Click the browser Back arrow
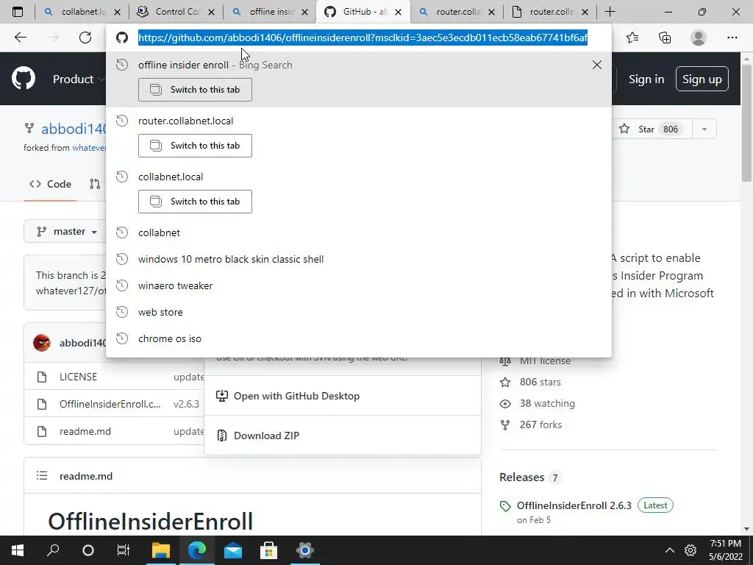The height and width of the screenshot is (565, 753). (20, 38)
